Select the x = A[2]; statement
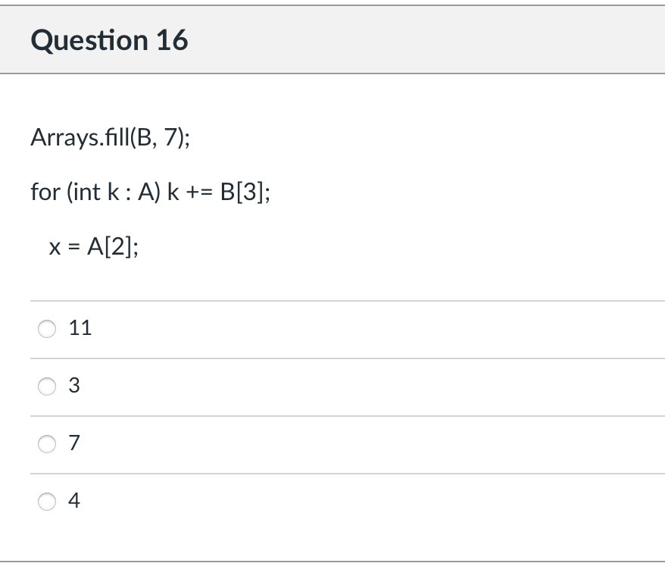 click(94, 246)
